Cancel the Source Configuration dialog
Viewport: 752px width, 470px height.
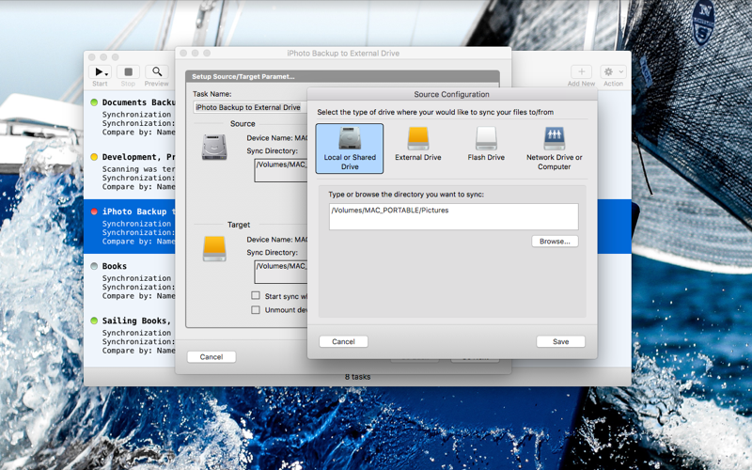click(343, 341)
